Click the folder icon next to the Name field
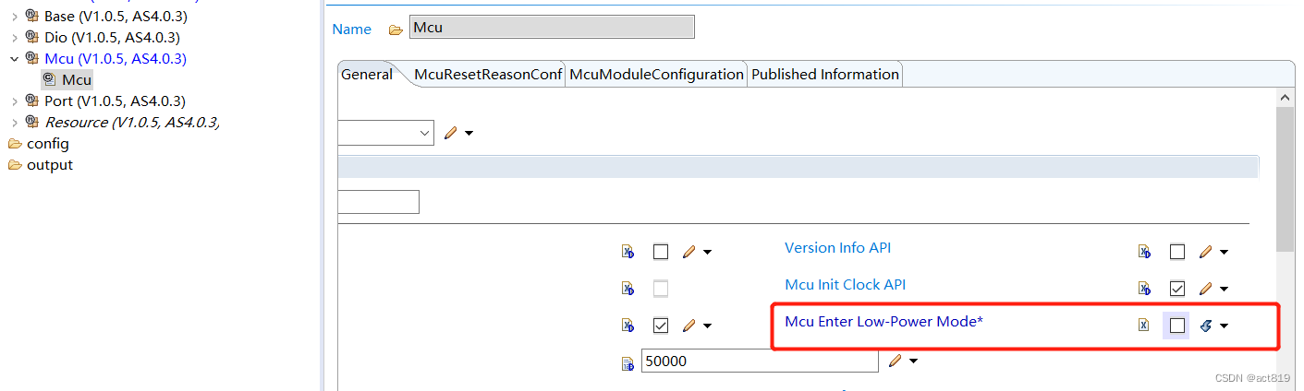This screenshot has width=1304, height=391. 396,30
